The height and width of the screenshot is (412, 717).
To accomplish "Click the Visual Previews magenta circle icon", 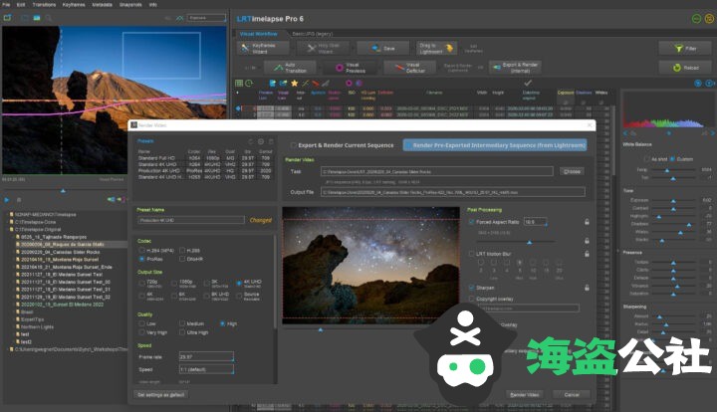I will pyautogui.click(x=340, y=68).
